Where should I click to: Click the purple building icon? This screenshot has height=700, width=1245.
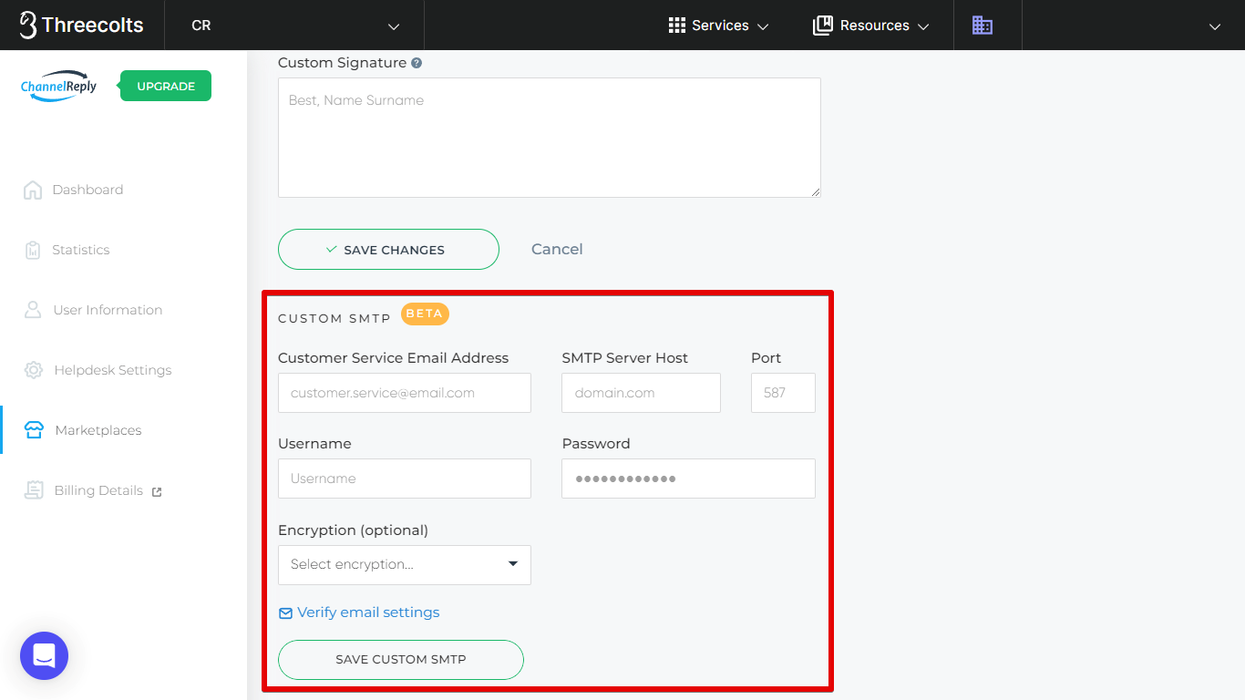(x=983, y=26)
